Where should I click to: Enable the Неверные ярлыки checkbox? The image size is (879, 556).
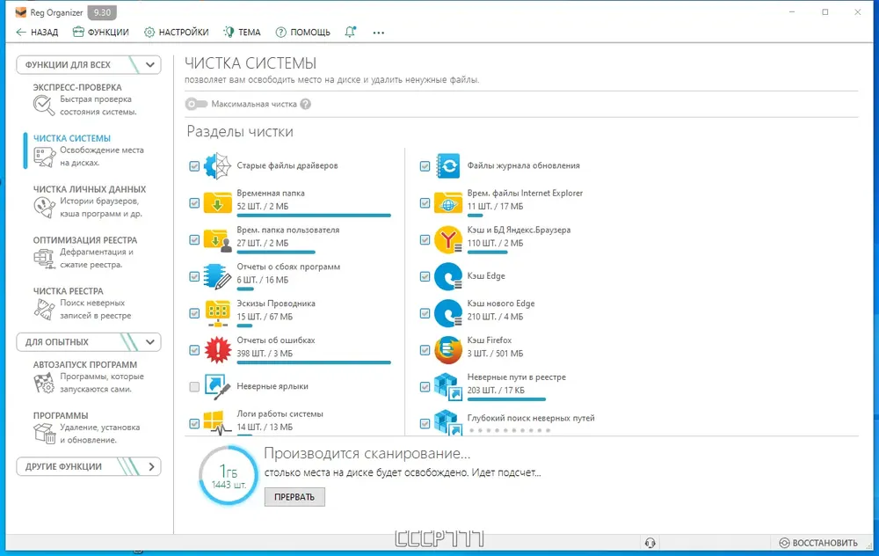194,387
